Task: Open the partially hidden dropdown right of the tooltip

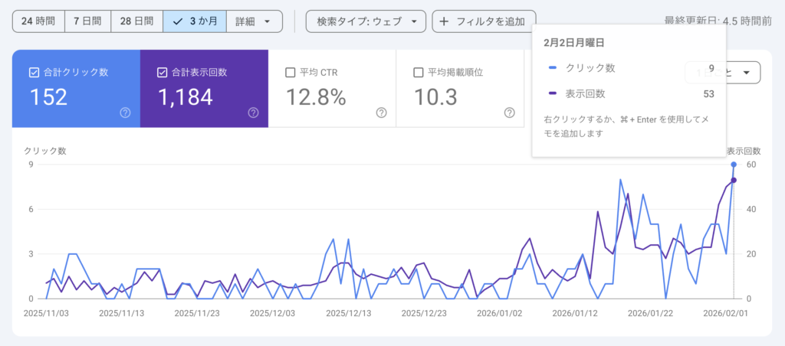Action: (x=745, y=73)
